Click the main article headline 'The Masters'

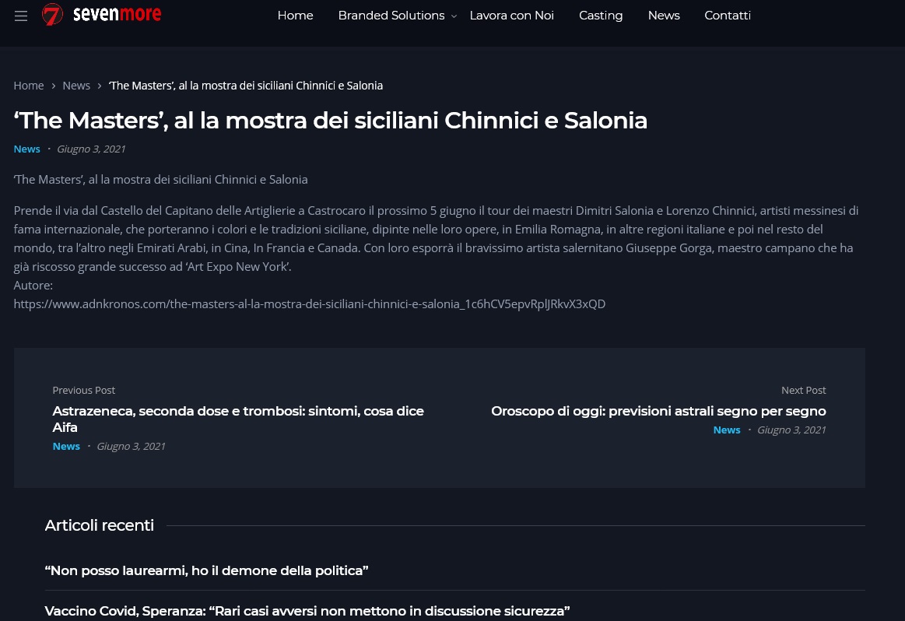(330, 121)
